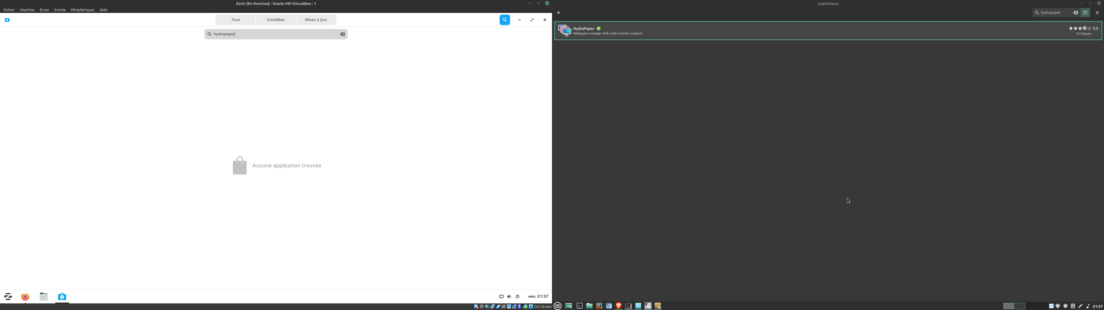Toggle the blue search button in Zorin Software

pyautogui.click(x=505, y=20)
